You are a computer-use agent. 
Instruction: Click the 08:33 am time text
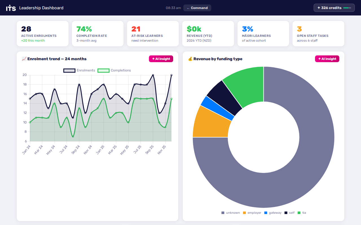tap(173, 8)
